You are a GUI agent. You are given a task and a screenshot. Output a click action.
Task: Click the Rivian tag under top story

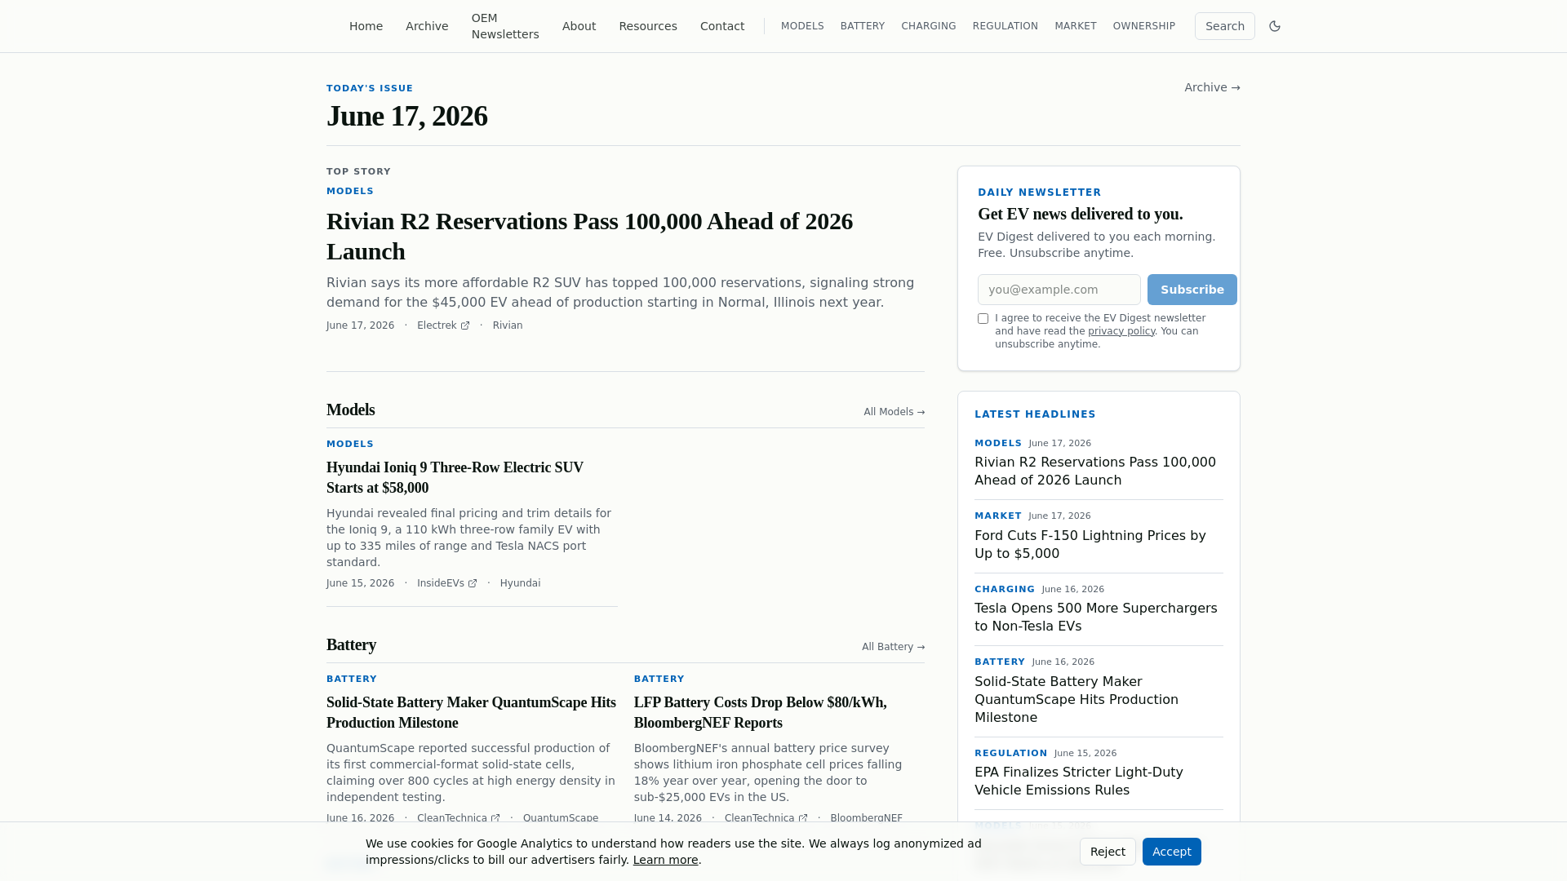[x=508, y=325]
